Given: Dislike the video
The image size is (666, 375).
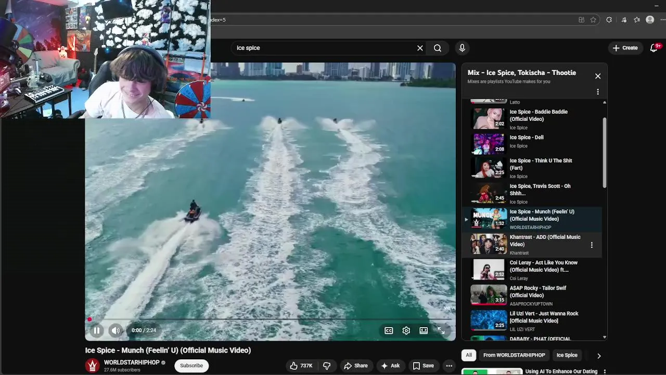Looking at the screenshot, I should click(327, 366).
